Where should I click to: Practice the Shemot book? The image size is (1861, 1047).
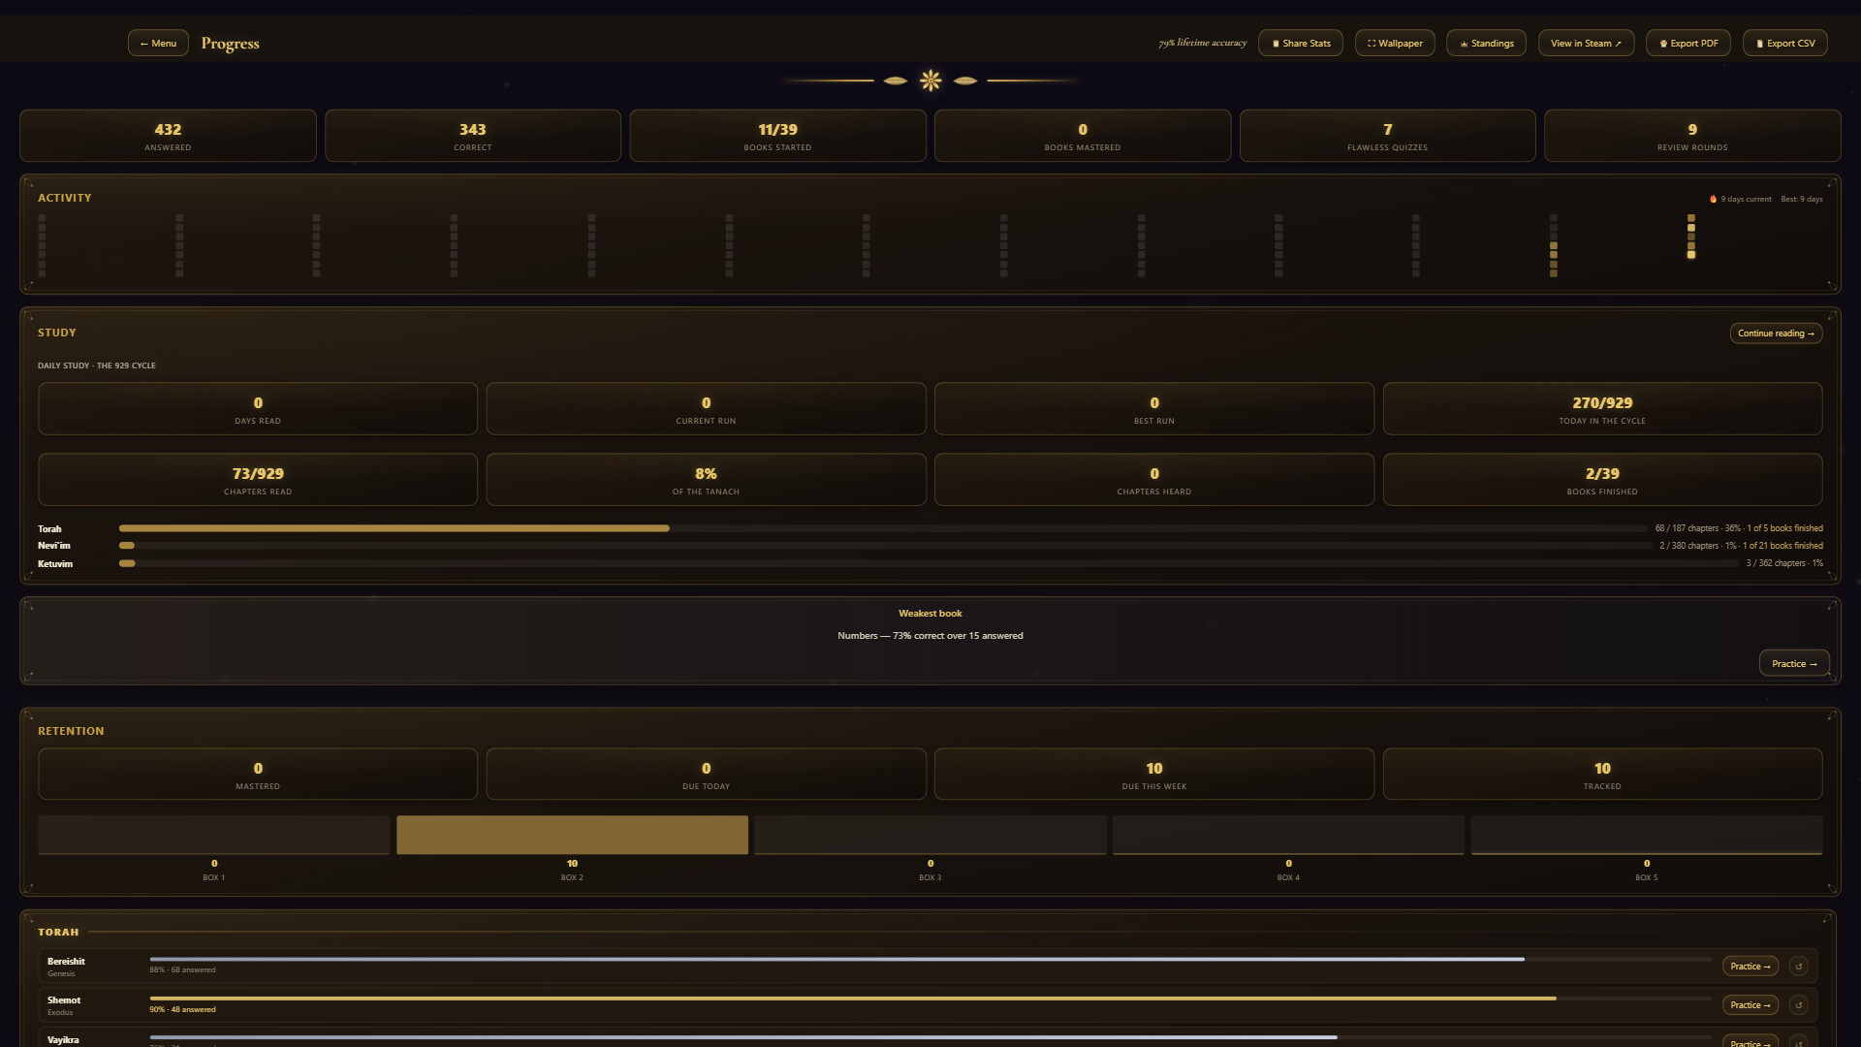coord(1750,1005)
